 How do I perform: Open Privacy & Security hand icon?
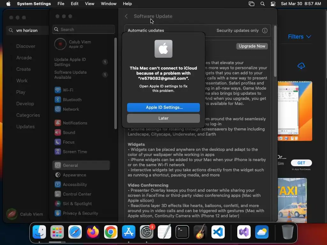(58, 213)
